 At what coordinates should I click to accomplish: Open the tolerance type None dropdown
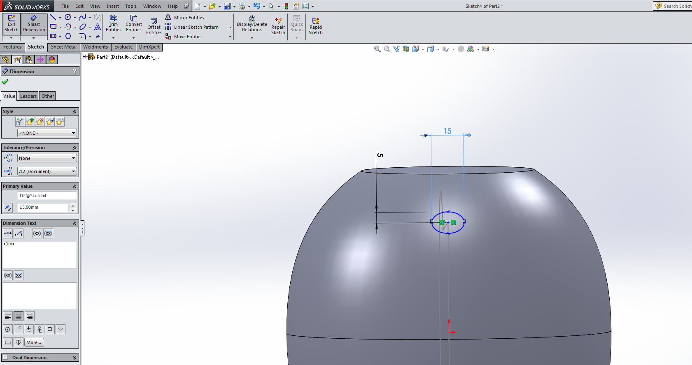(47, 158)
